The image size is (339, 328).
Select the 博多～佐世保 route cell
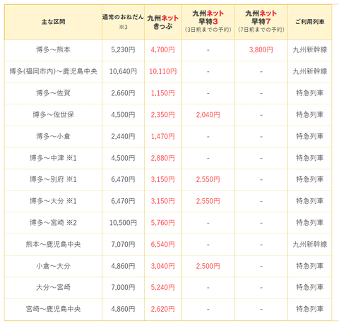53,114
